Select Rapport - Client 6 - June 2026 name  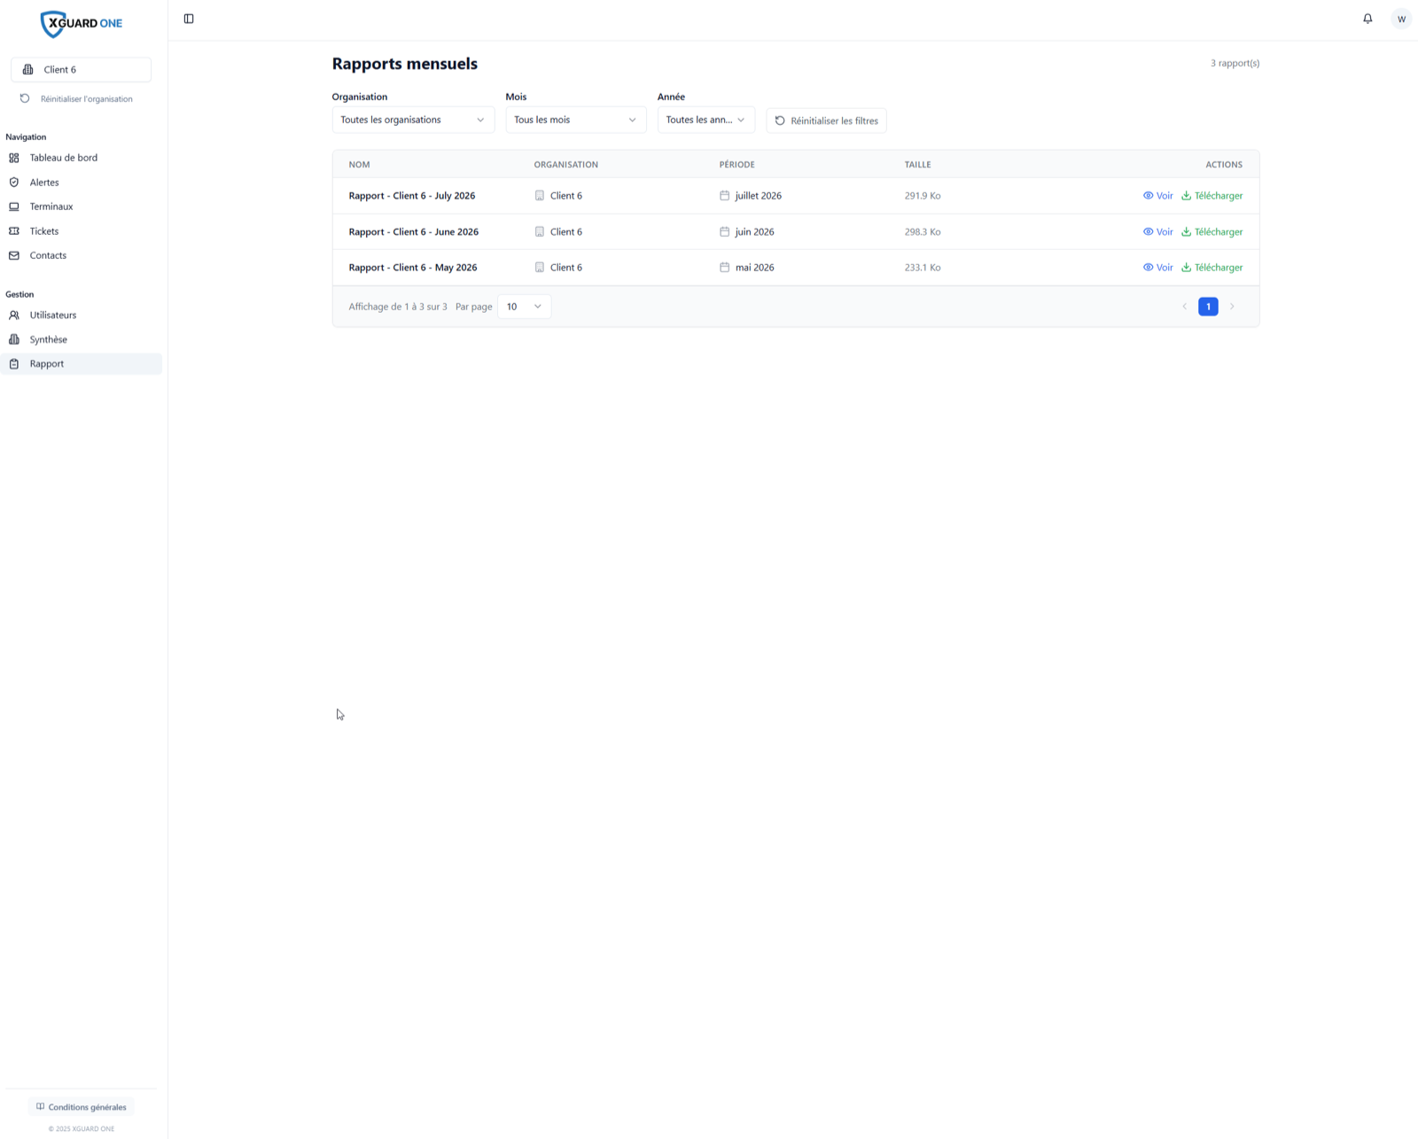coord(414,232)
